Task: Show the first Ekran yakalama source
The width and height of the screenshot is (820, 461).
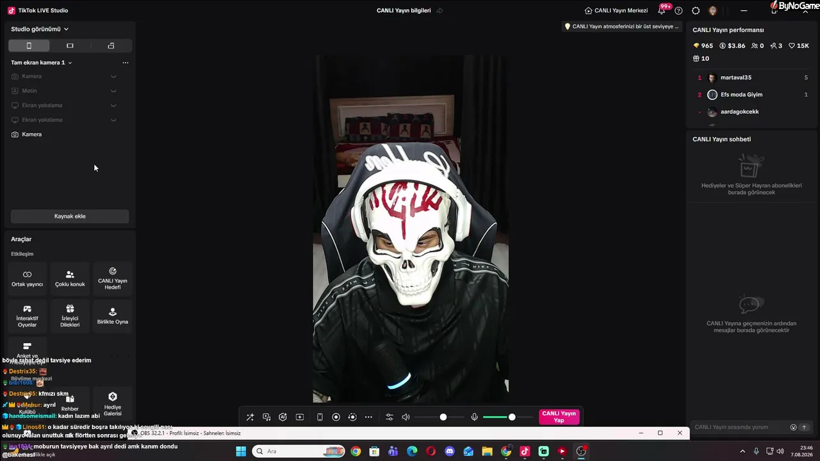Action: [113, 105]
